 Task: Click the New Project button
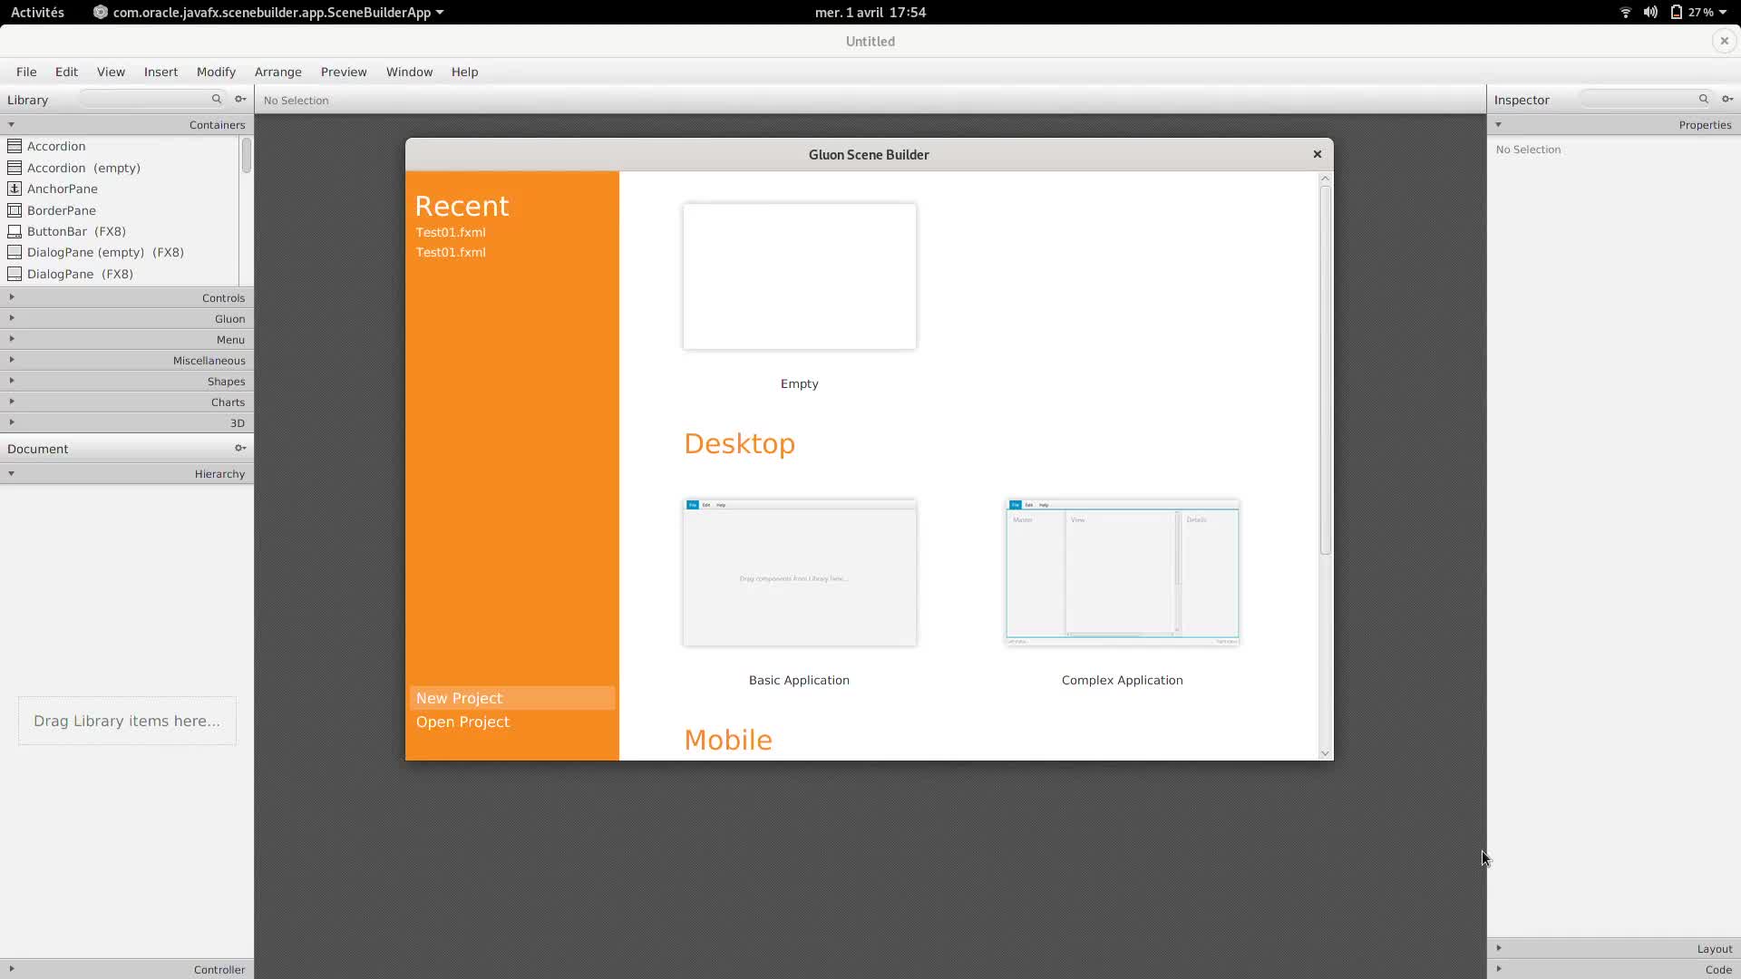click(x=459, y=697)
